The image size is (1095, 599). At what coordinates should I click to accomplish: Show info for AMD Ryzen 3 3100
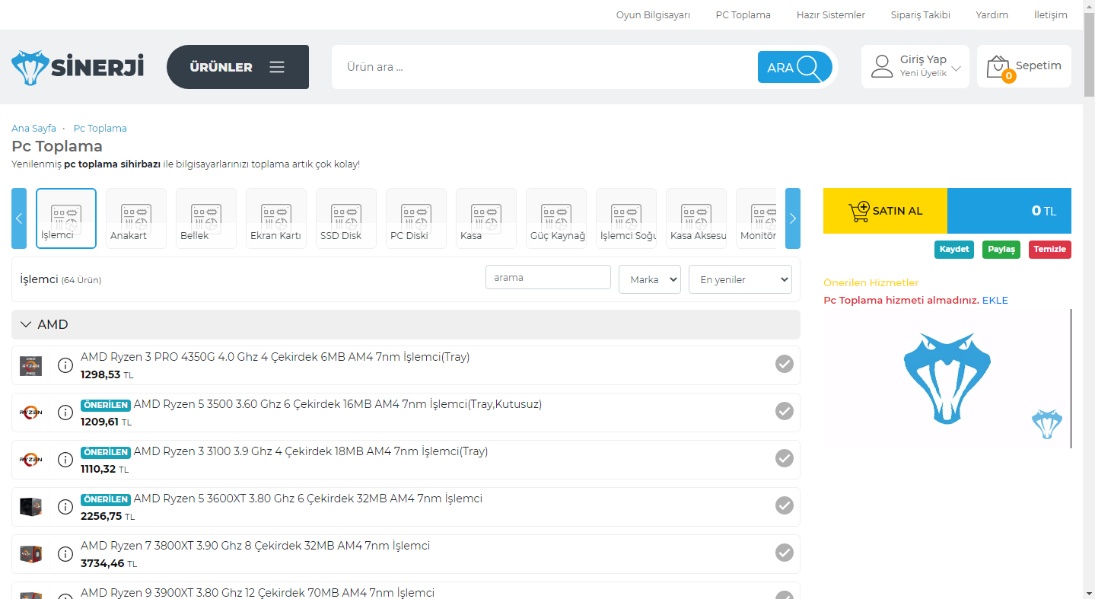[65, 459]
